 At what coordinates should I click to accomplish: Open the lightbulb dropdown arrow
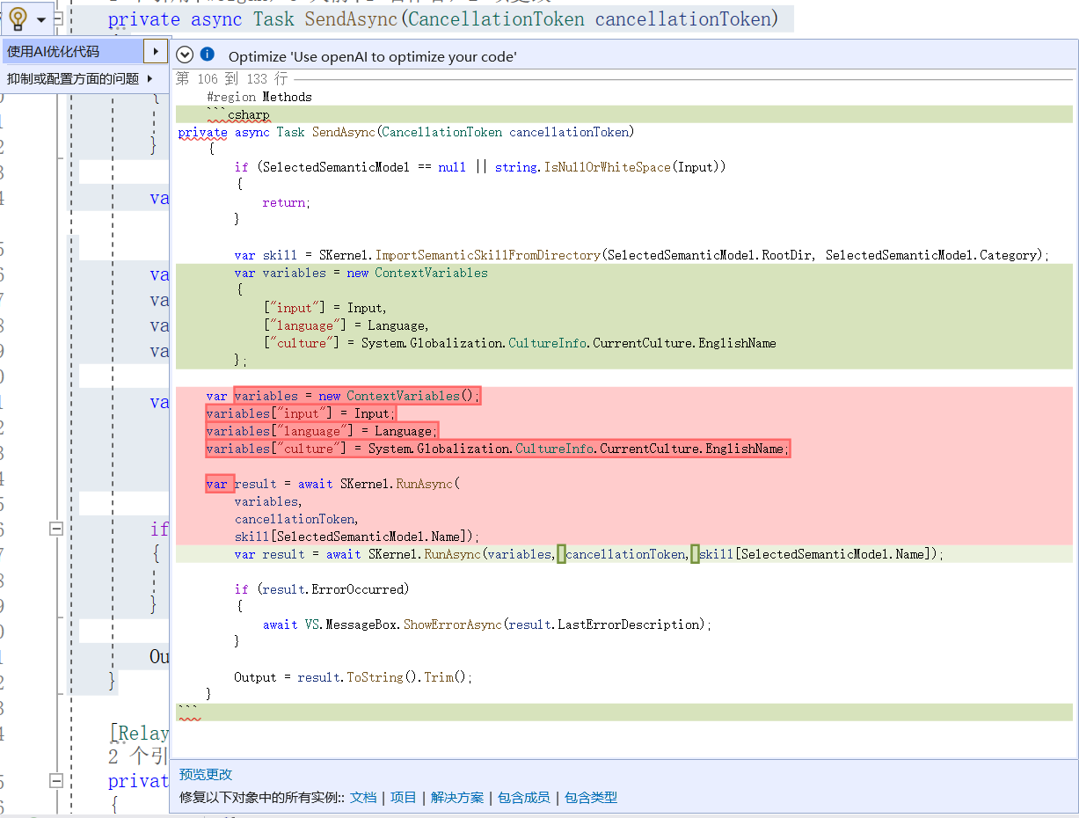pos(40,18)
